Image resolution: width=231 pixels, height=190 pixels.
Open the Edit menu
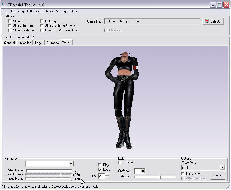click(30, 11)
